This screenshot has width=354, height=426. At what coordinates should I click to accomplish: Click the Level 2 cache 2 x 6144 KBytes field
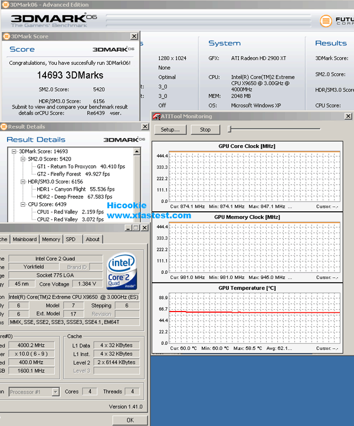click(x=117, y=362)
